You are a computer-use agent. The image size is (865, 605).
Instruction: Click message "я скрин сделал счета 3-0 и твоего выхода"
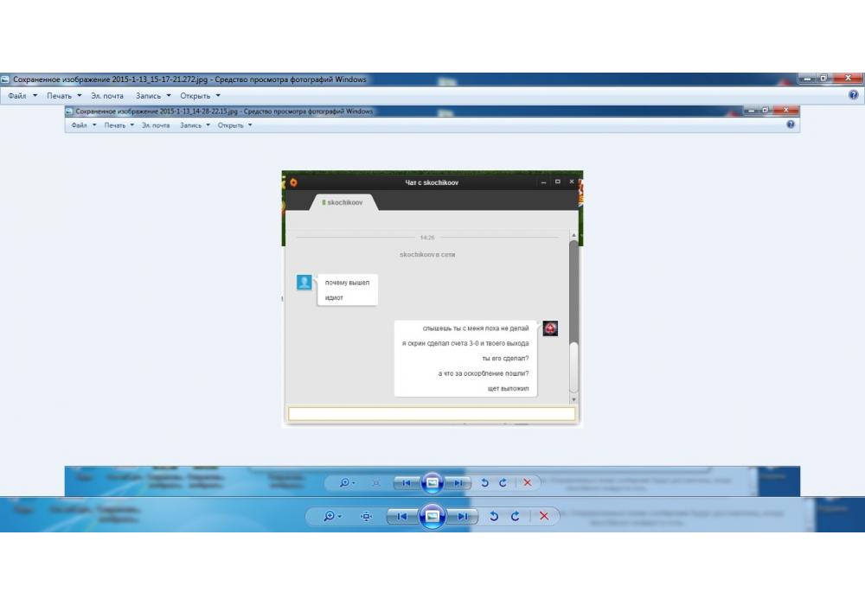[x=465, y=343]
